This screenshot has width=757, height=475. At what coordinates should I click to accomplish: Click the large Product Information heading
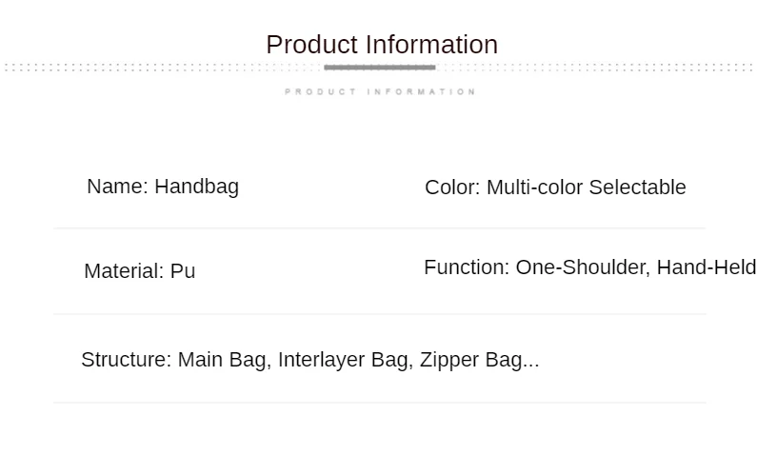point(382,45)
